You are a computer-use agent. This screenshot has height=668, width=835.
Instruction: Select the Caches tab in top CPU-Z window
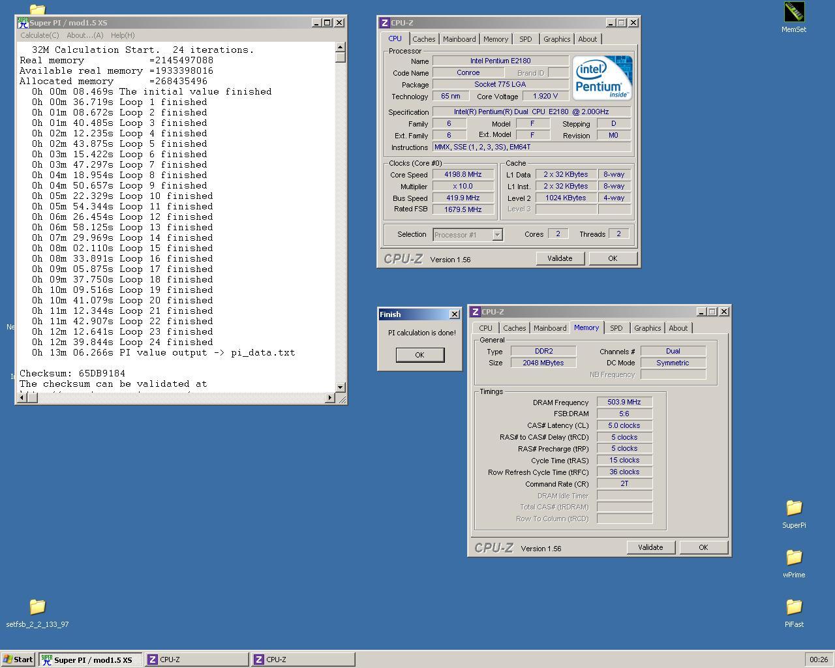tap(424, 39)
